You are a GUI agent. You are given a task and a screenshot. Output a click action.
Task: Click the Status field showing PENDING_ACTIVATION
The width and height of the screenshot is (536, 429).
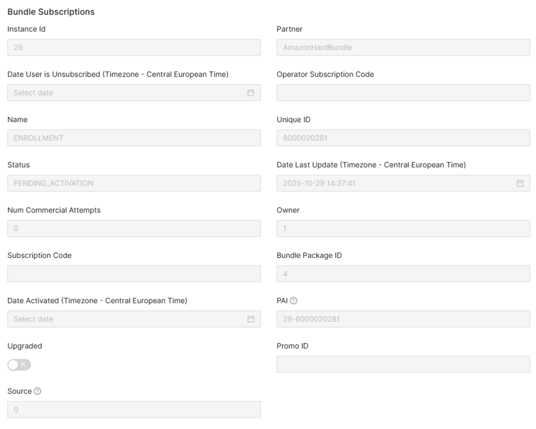coord(134,183)
